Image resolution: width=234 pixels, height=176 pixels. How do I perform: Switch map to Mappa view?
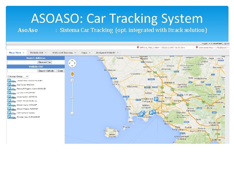pyautogui.click(x=211, y=58)
